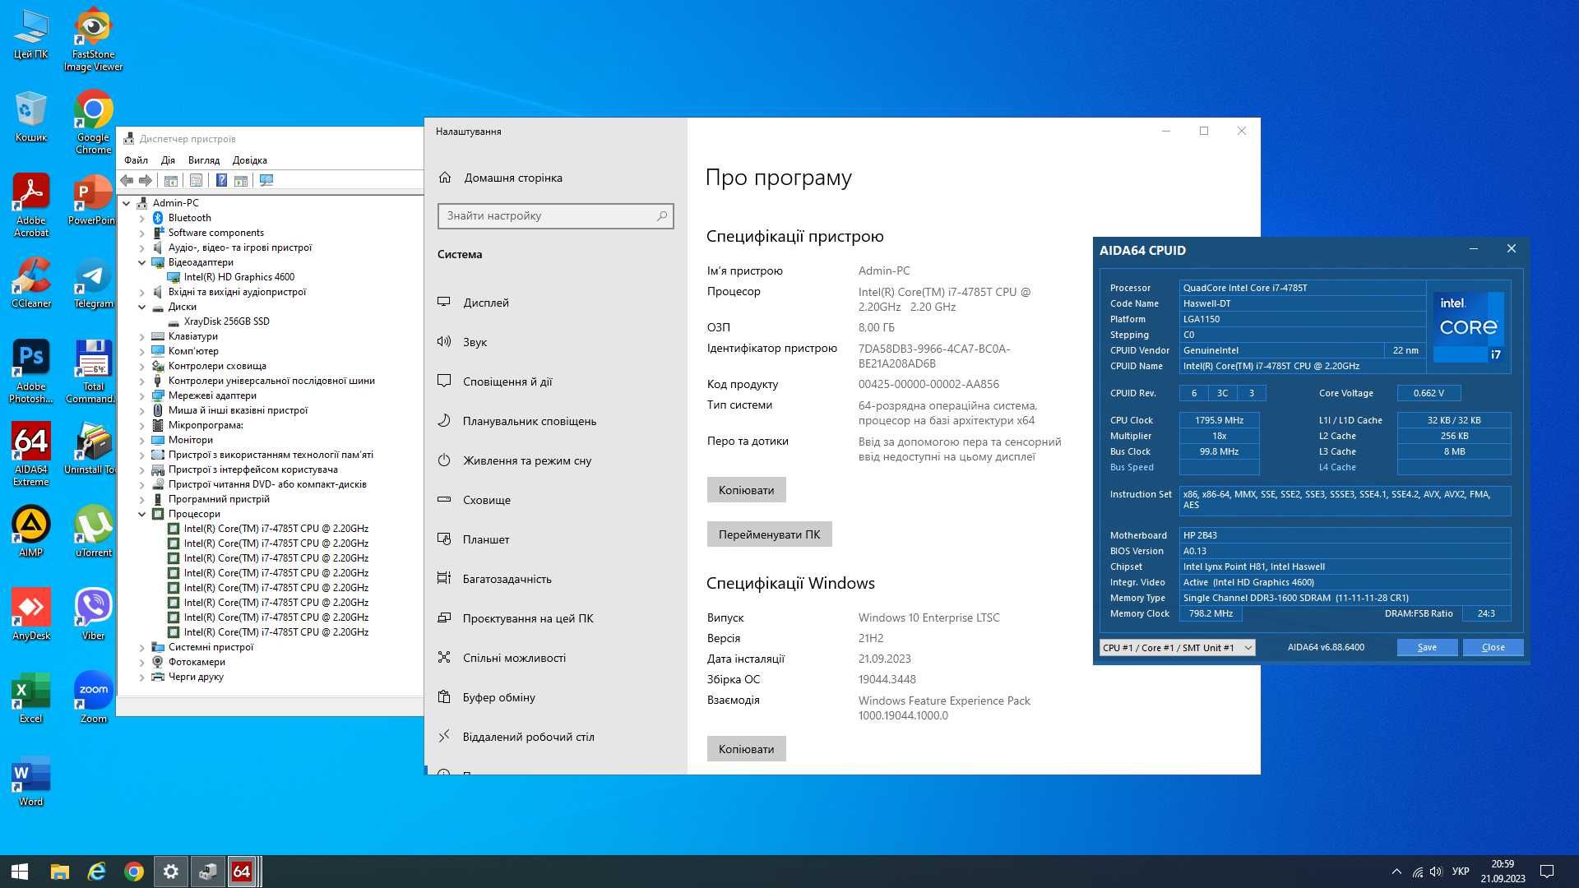Screen dimensions: 1579x888
Task: Click the Zoom desktop shortcut
Action: [x=93, y=697]
